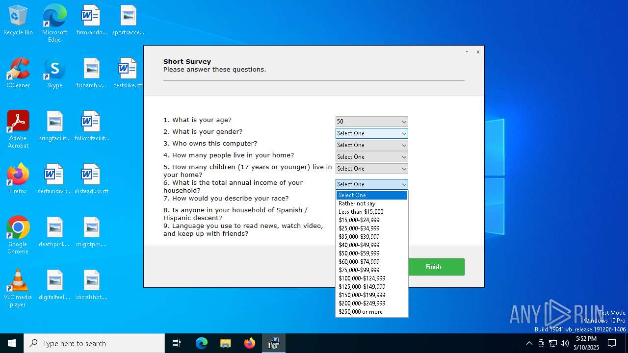Screen dimensions: 628x353
Task: Open the children in home dropdown
Action: click(x=372, y=169)
